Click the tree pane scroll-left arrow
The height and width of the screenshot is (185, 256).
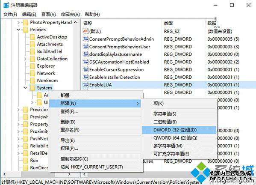(x=5, y=174)
